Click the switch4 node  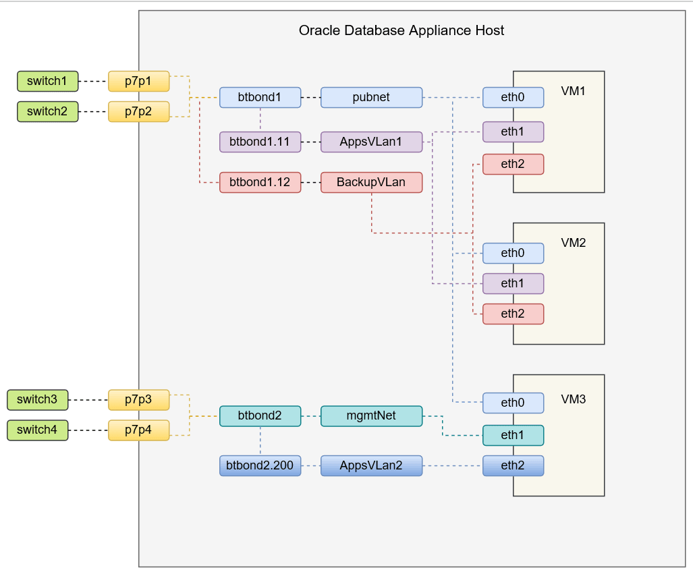point(37,430)
